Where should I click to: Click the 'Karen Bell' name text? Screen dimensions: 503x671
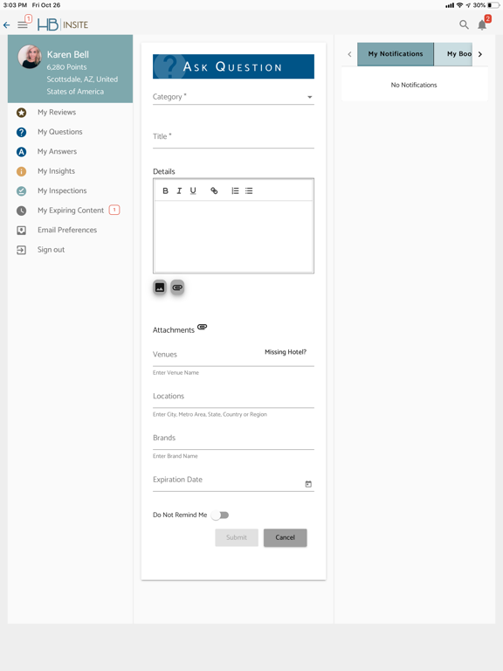pyautogui.click(x=68, y=55)
